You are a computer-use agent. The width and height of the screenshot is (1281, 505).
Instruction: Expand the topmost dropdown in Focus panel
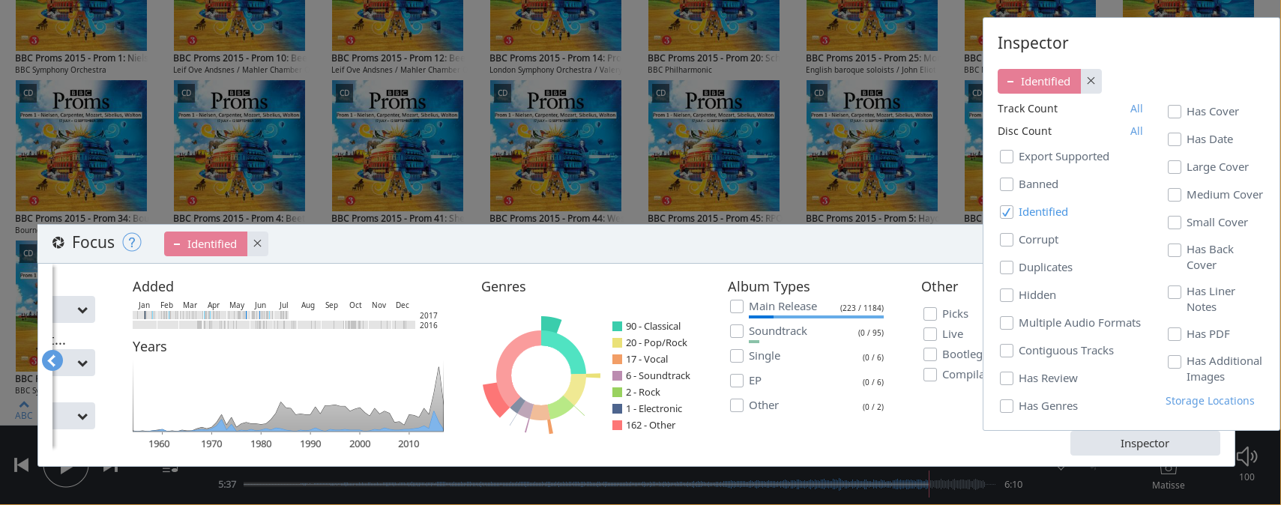[x=82, y=309]
